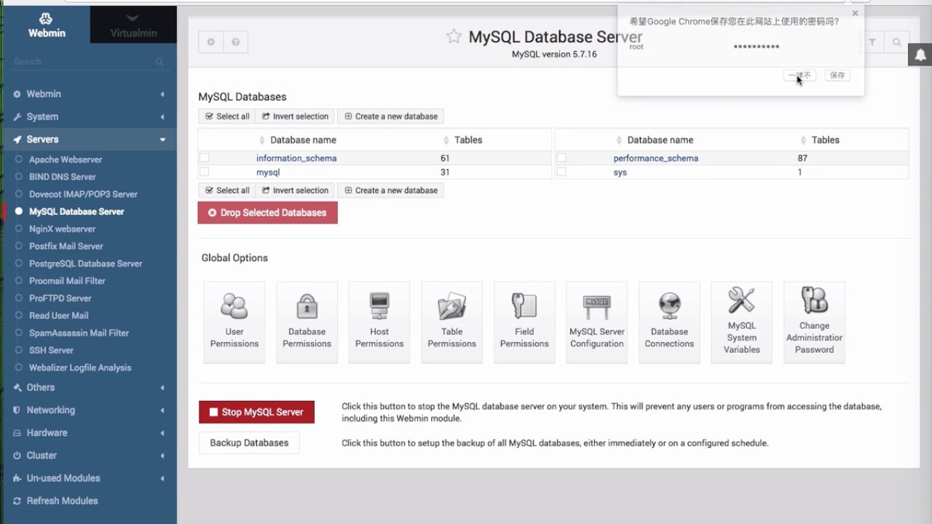
Task: Tick the information_schema database checkbox
Action: coord(205,158)
